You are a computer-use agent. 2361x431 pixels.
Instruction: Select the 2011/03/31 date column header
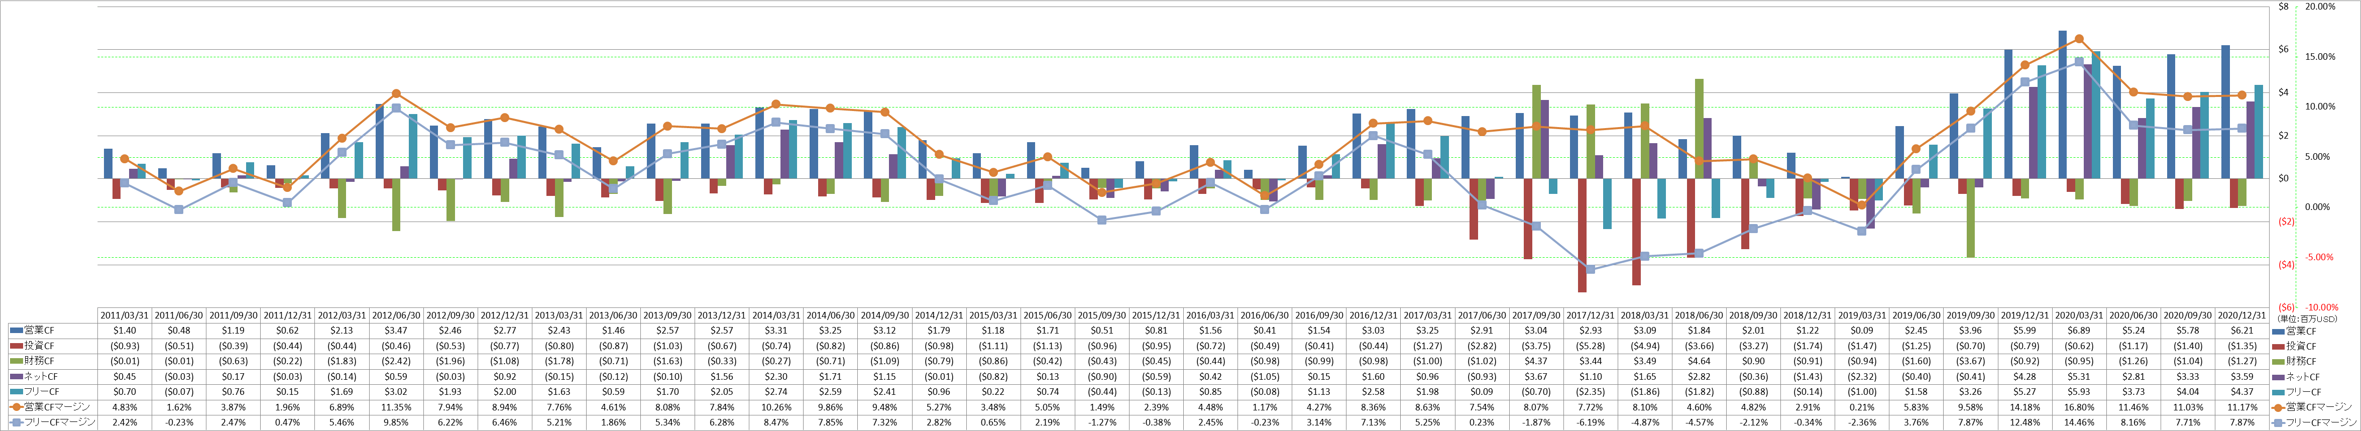(125, 314)
